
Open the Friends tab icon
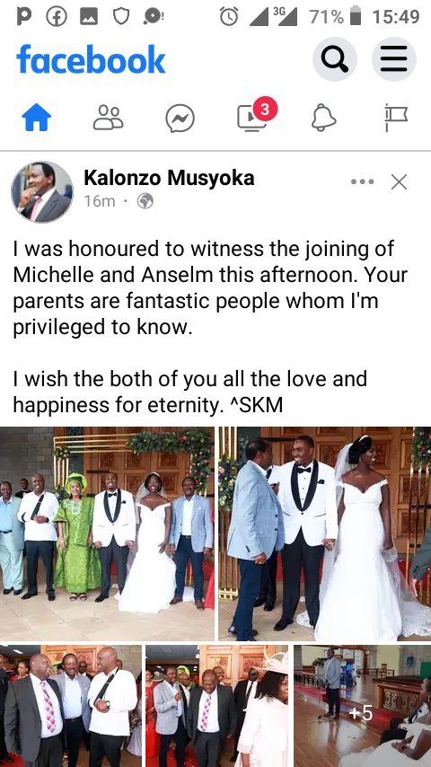(x=108, y=118)
